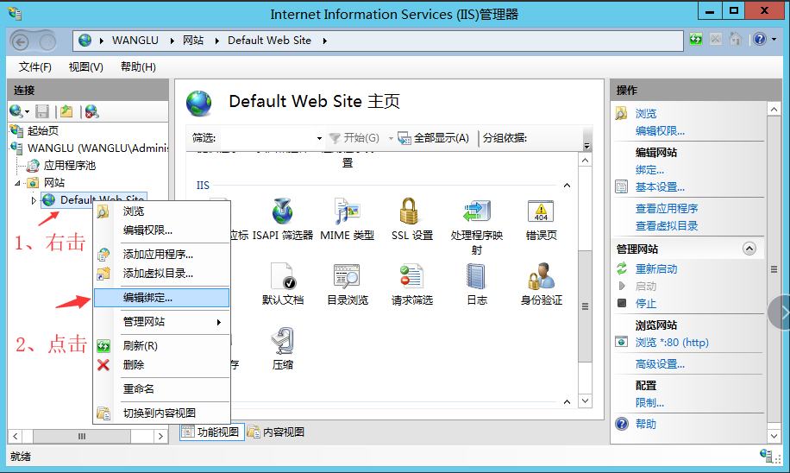Screen dimensions: 790x473
Task: Click the home icon in address bar toolbar
Action: coord(736,39)
